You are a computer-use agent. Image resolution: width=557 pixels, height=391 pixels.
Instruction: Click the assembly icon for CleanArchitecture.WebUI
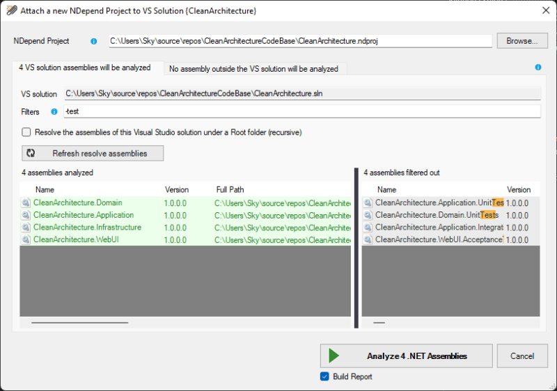[x=26, y=239]
